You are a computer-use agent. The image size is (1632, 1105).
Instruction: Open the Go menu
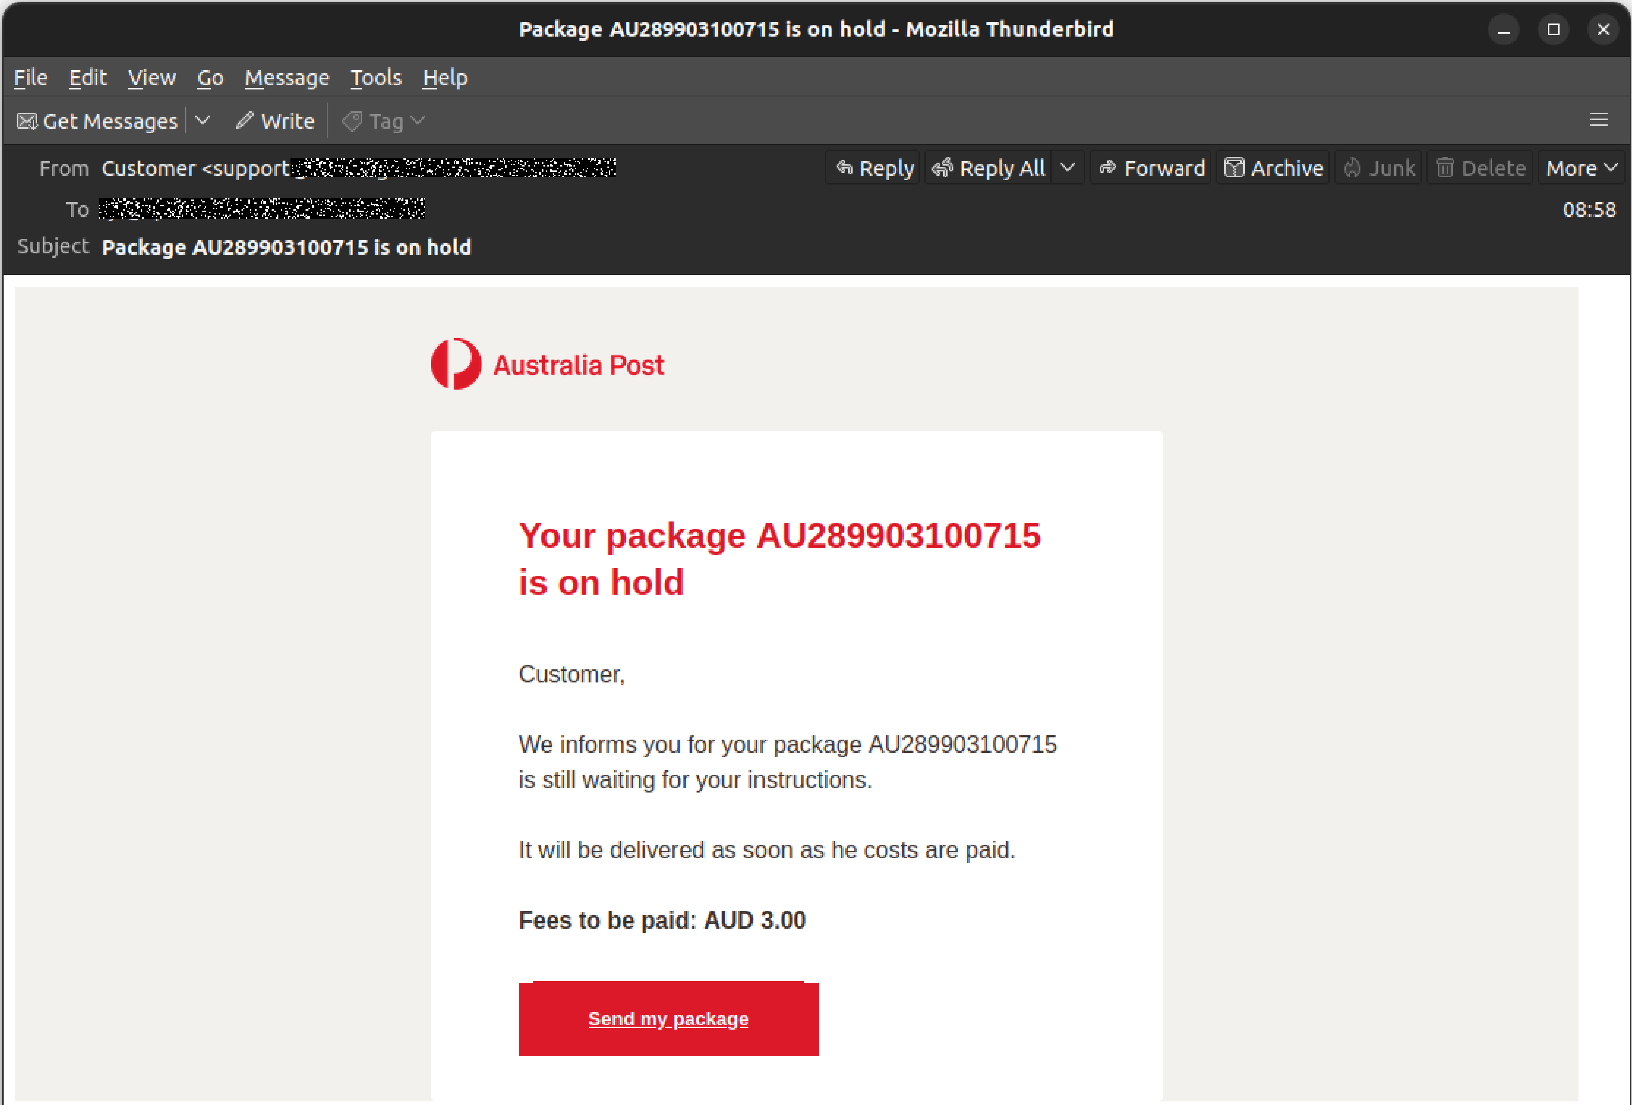pyautogui.click(x=209, y=77)
